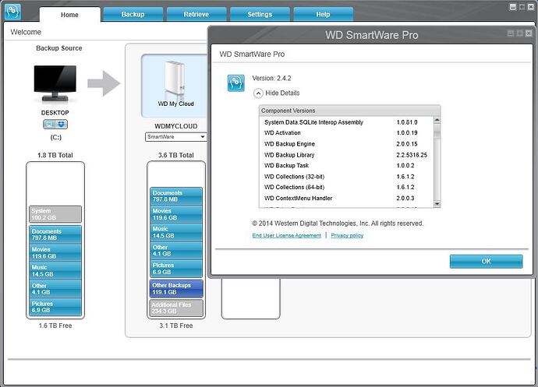This screenshot has width=538, height=387.
Task: Click version value 2.2.5316.25
Action: pyautogui.click(x=412, y=155)
